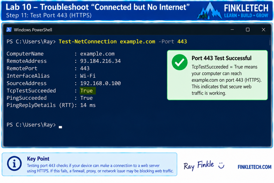The height and width of the screenshot is (183, 274).
Task: Click the TcpTestSucceeded label
Action: (31, 91)
